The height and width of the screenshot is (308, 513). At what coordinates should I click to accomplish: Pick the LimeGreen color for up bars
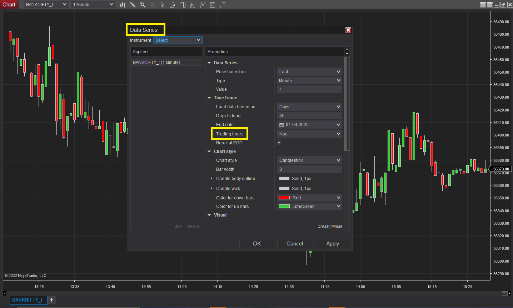tap(309, 206)
